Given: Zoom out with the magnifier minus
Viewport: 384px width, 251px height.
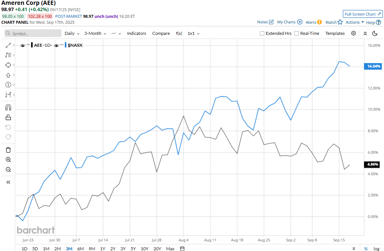Looking at the screenshot, I should 8,170.
